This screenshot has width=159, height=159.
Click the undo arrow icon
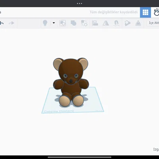coord(2,23)
